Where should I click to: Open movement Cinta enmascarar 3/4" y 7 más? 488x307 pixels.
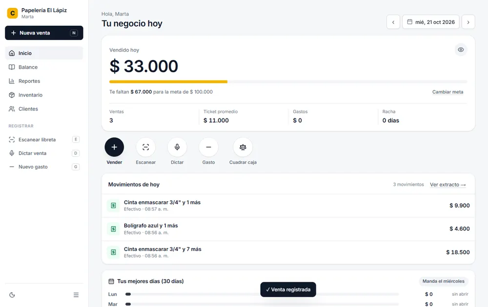[x=288, y=252]
